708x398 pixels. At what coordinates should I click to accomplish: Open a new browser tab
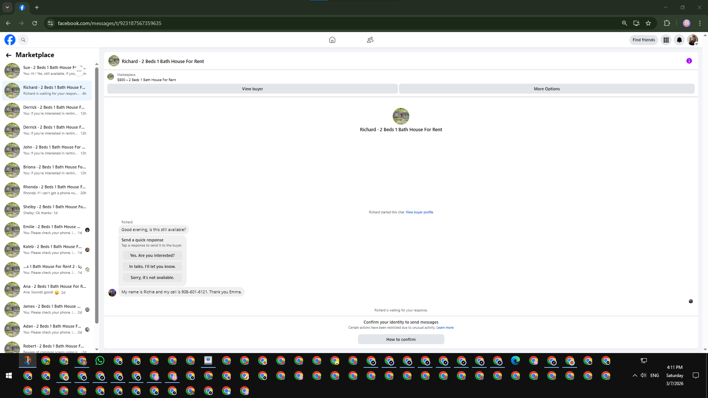[37, 7]
